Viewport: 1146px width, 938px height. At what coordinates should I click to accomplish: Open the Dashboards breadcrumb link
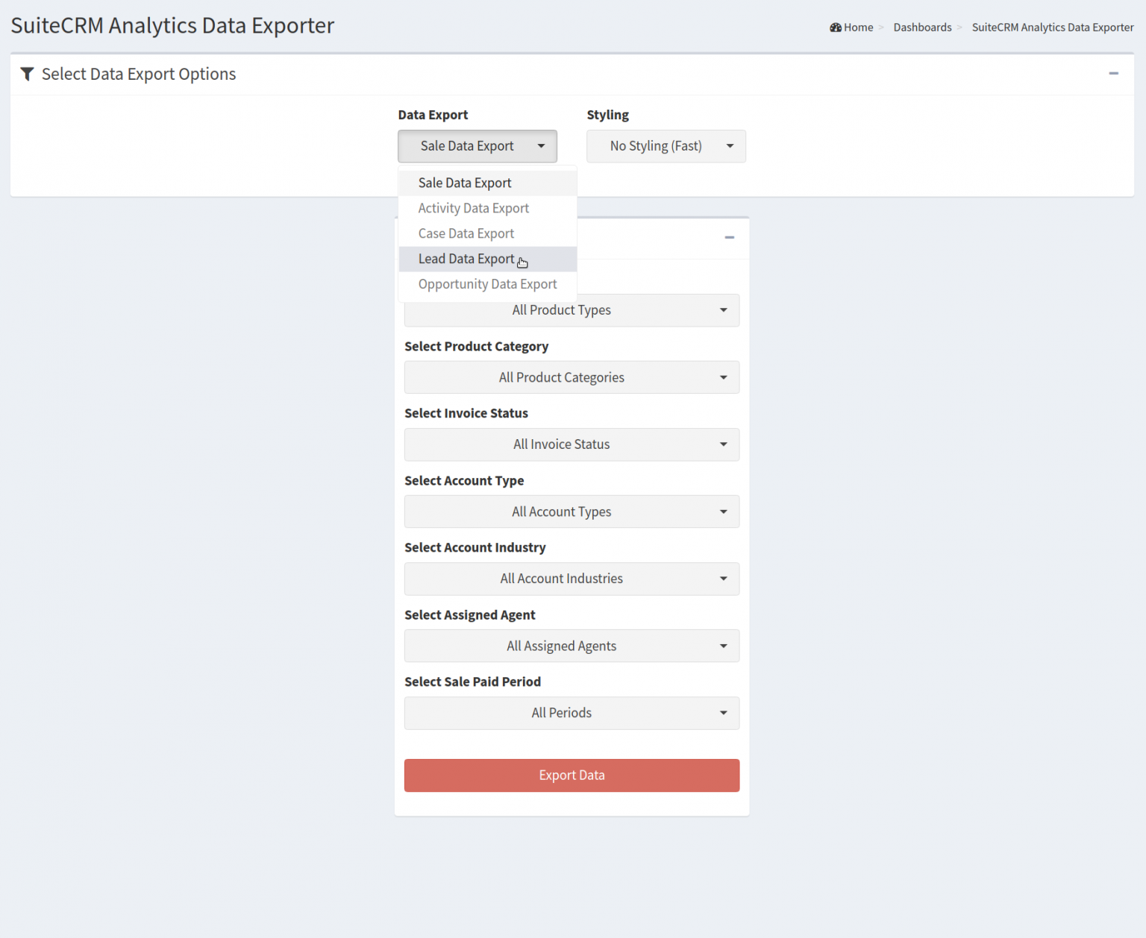(922, 28)
